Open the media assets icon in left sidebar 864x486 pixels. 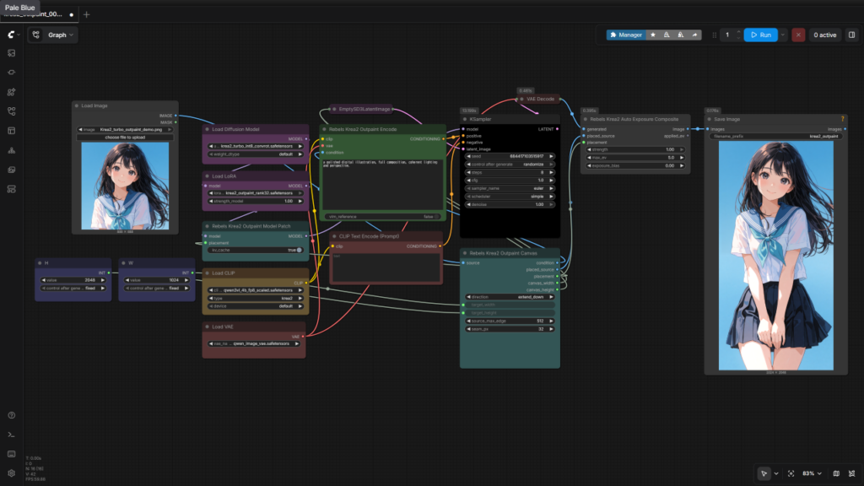[12, 170]
